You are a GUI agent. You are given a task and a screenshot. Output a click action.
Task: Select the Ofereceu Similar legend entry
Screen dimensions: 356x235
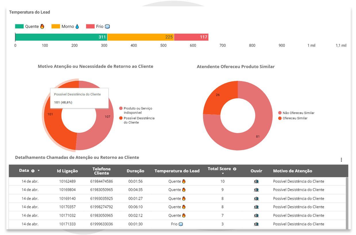(293, 118)
